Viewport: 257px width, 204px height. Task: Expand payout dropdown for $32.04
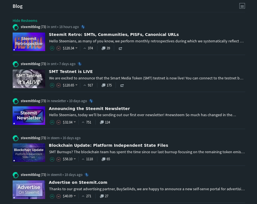(75, 122)
